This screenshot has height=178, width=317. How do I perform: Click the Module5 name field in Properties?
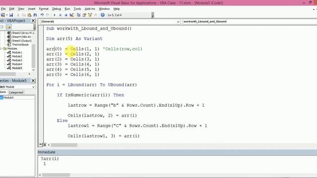pos(19,97)
